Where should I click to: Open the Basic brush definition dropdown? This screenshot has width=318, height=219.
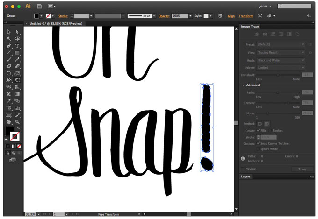154,16
